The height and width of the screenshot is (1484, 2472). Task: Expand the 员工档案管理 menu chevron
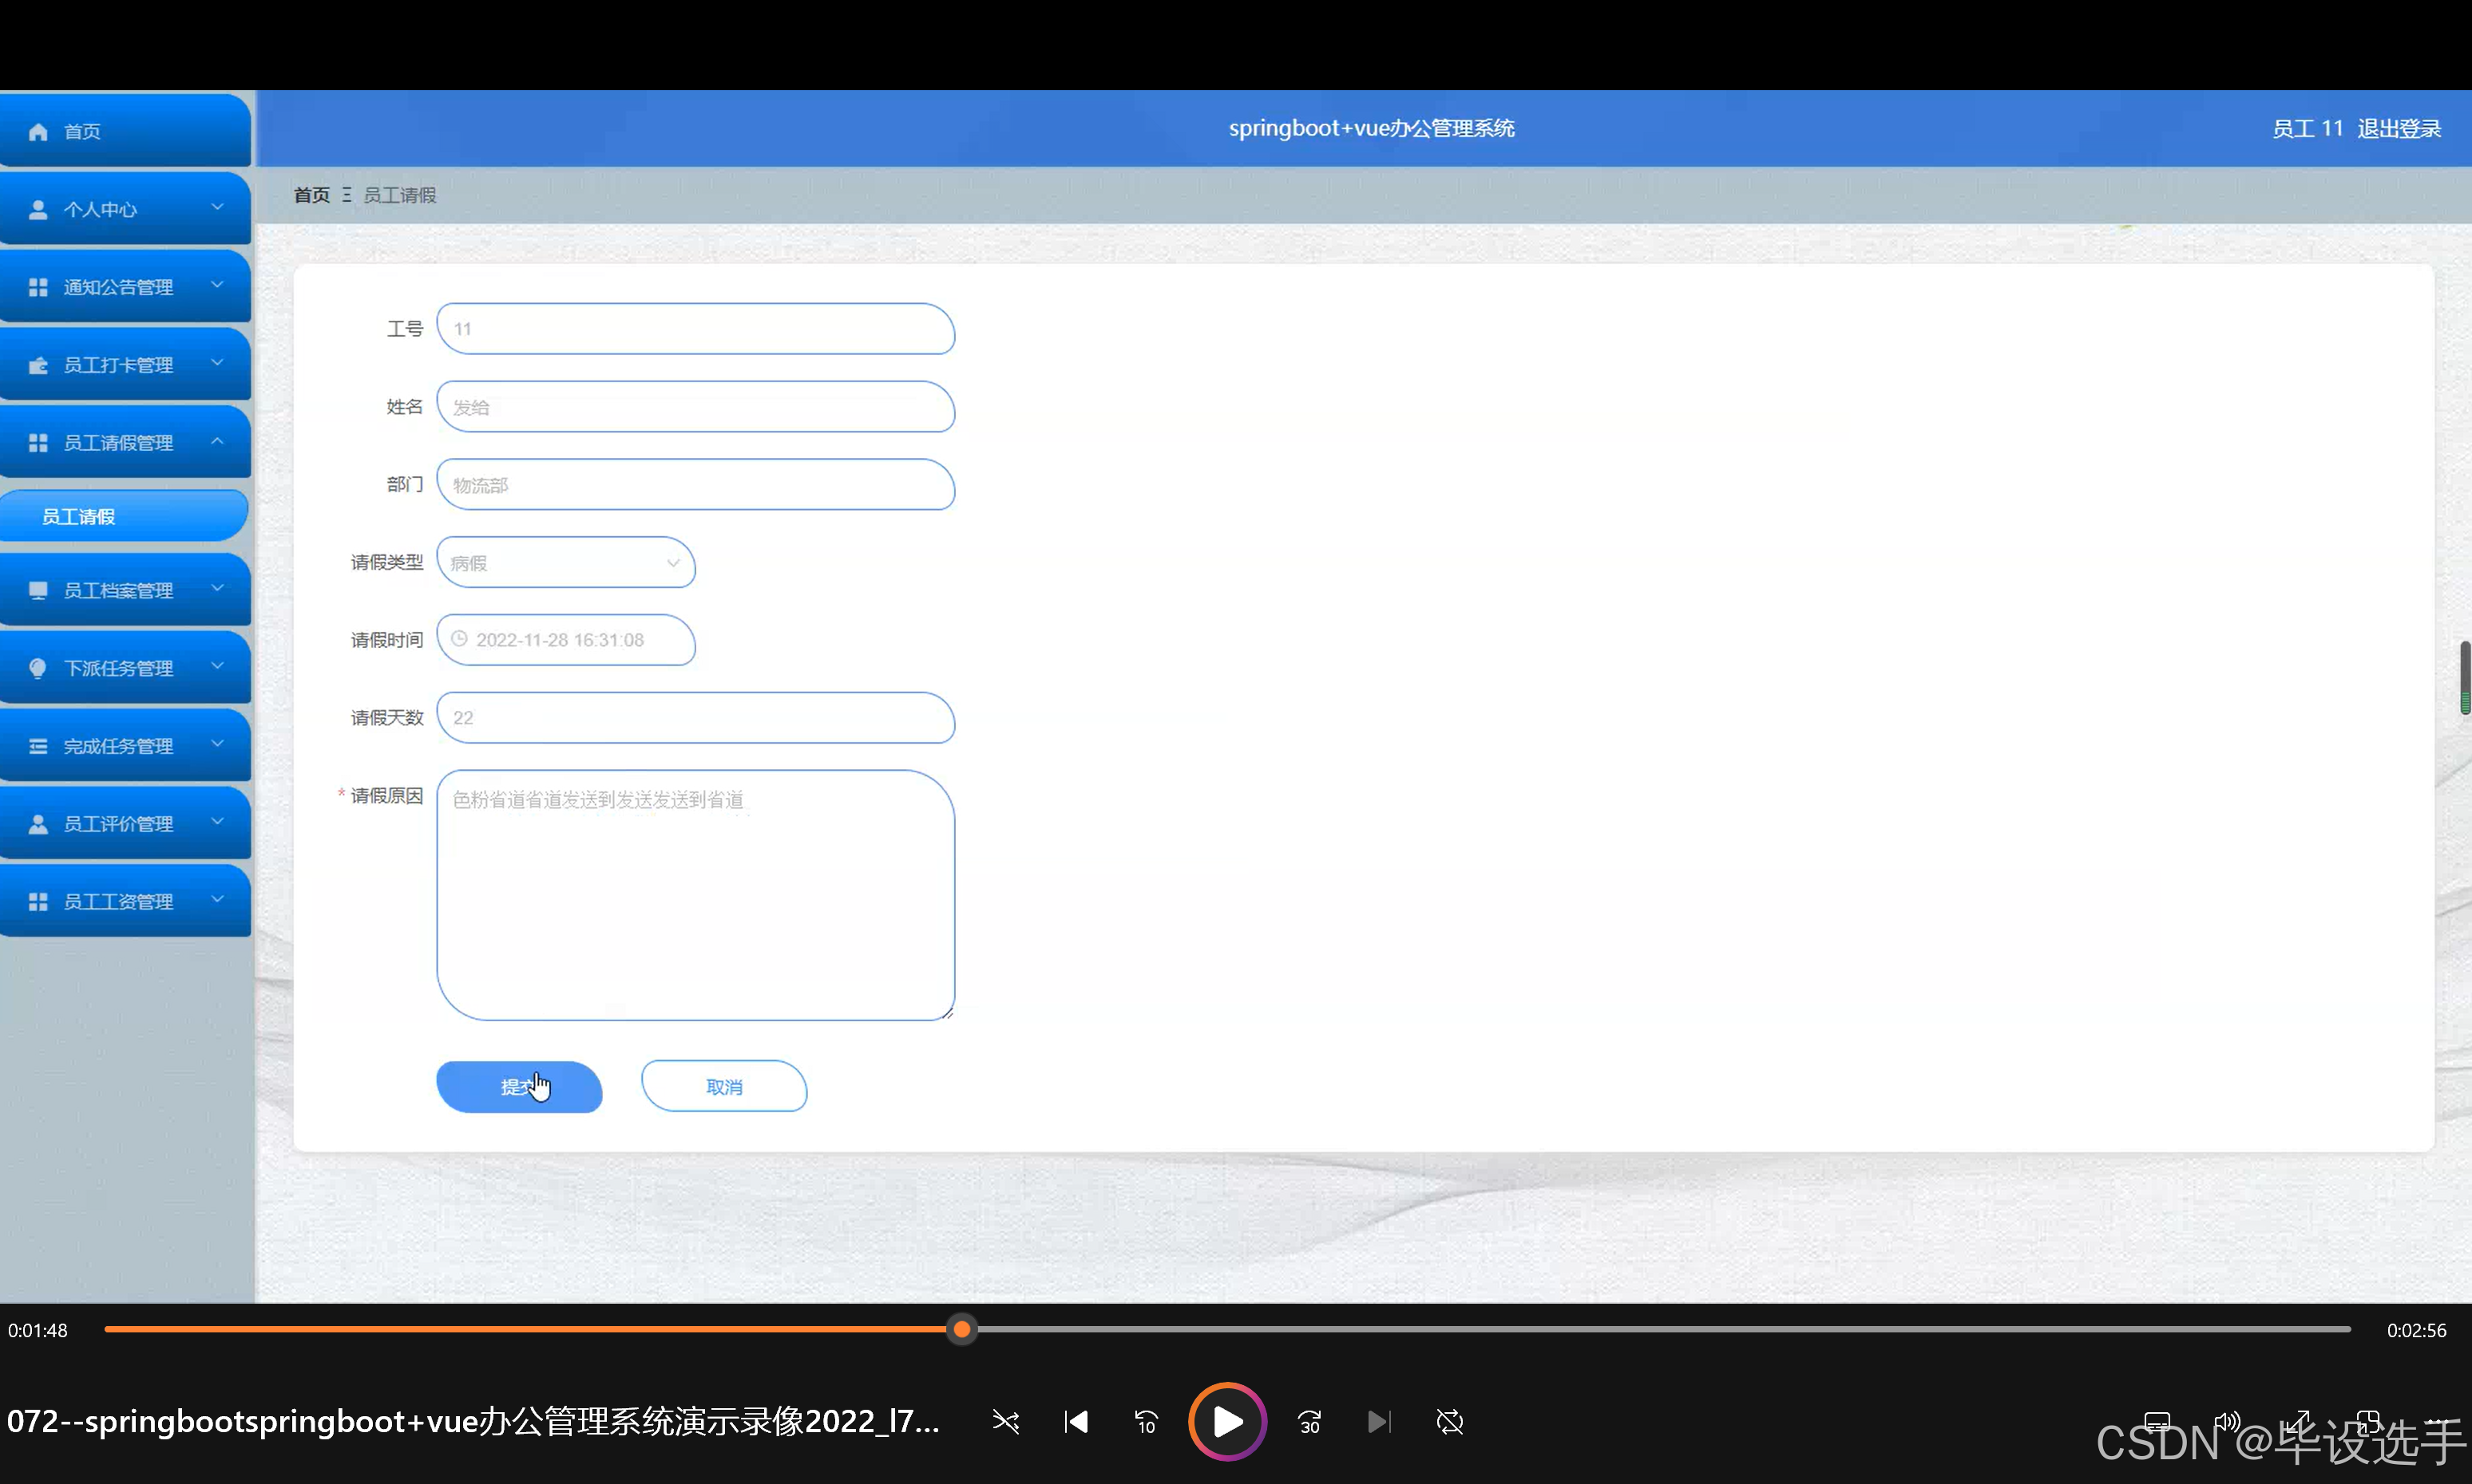coord(217,588)
